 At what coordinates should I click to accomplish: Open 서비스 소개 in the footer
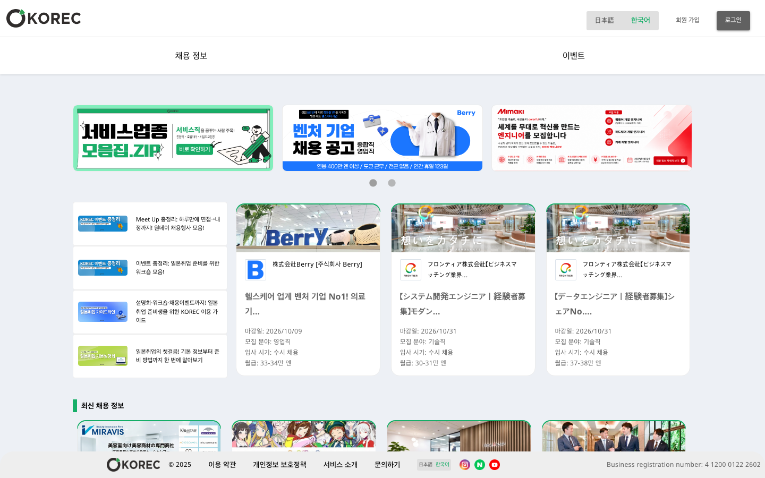coord(341,465)
